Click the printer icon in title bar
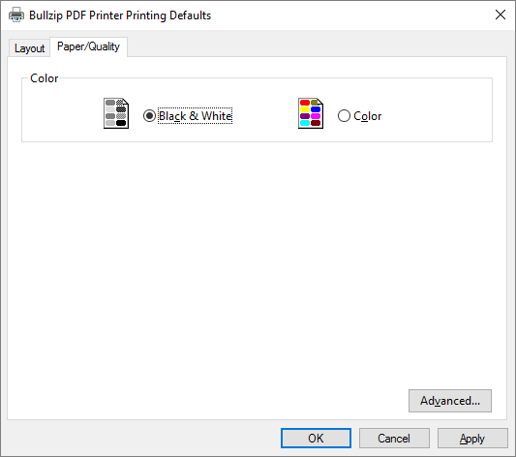Viewport: 516px width, 457px height. coord(16,15)
